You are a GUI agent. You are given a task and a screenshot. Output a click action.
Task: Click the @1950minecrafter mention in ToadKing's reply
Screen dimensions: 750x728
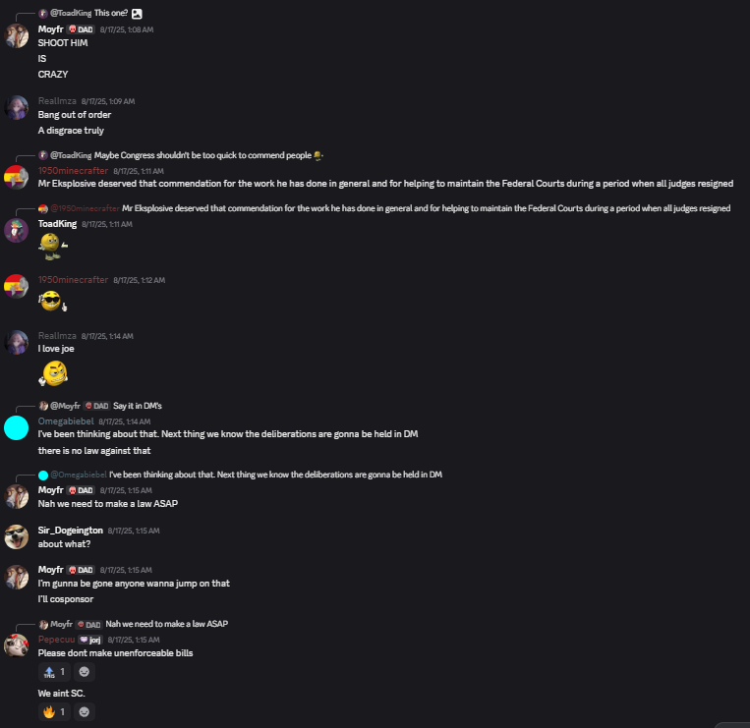click(85, 208)
